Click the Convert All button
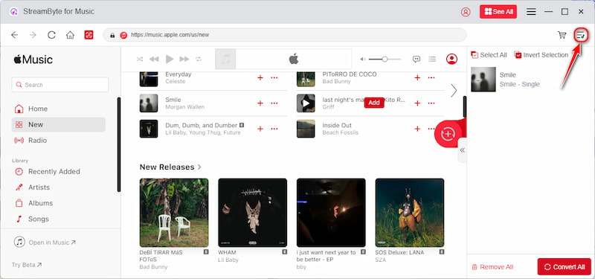The image size is (595, 279). point(565,267)
